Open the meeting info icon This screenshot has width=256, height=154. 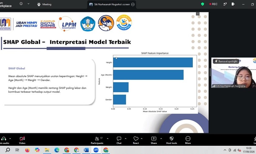(21, 4)
